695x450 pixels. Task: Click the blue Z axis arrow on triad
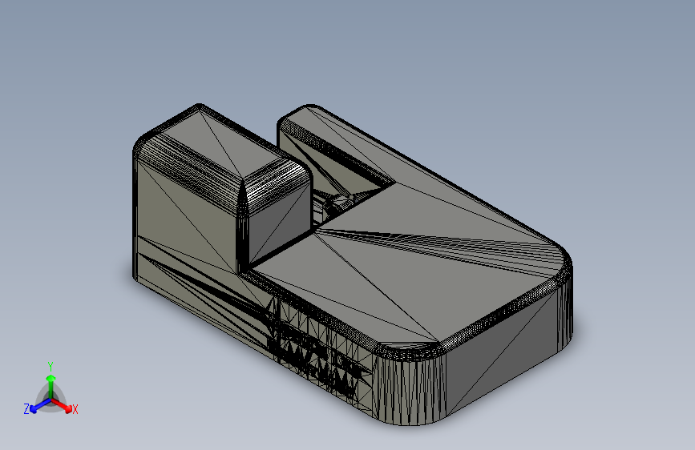click(40, 405)
